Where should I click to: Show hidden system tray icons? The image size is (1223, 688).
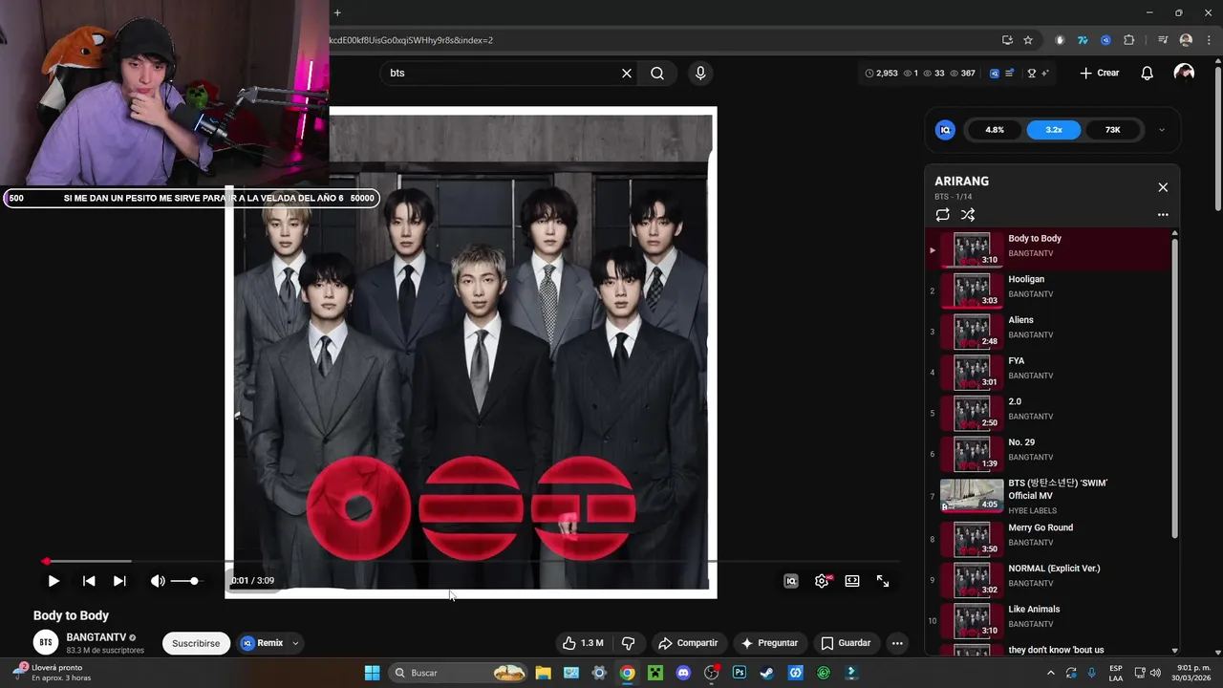click(x=1051, y=673)
